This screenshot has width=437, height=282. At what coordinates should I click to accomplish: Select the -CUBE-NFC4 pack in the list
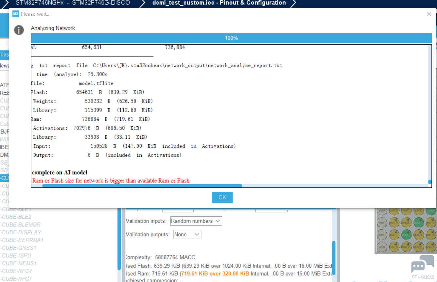click(x=16, y=271)
